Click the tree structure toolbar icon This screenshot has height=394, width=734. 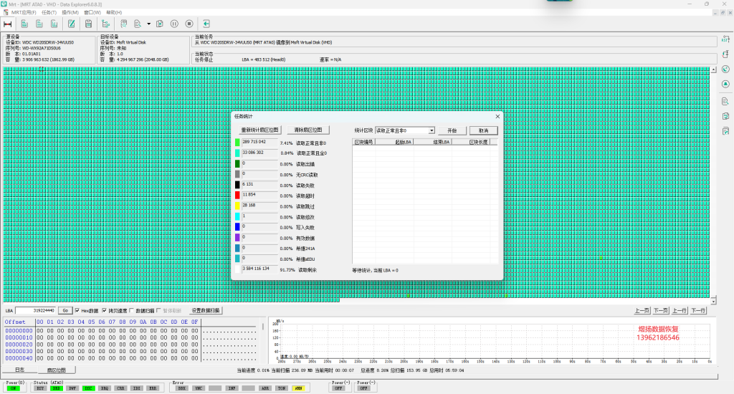(x=105, y=24)
